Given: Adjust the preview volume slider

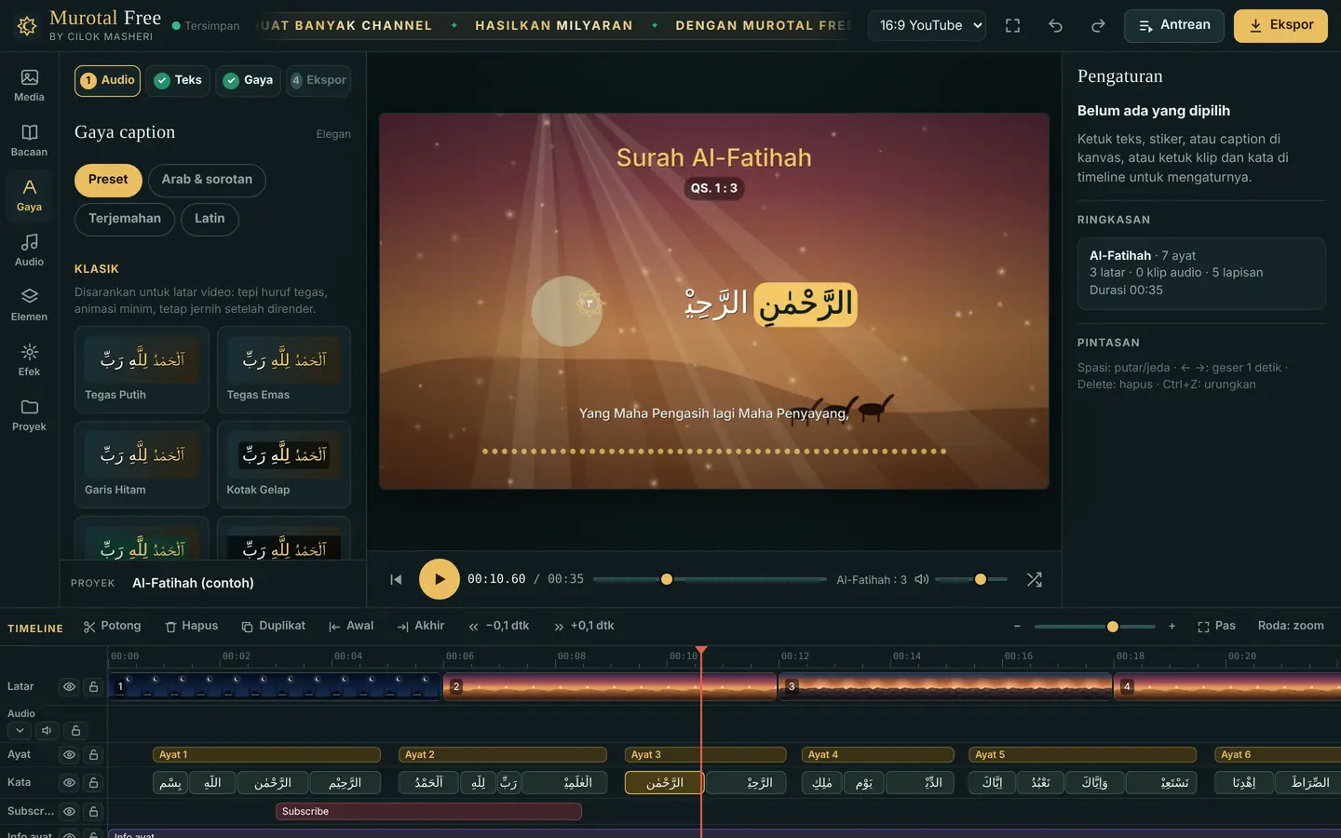Looking at the screenshot, I should coord(971,579).
